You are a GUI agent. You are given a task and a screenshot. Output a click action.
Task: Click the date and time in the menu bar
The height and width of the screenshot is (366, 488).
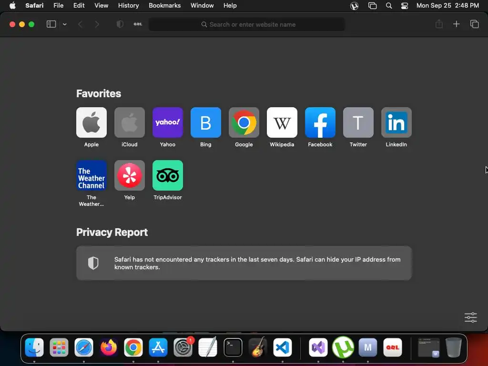click(x=447, y=5)
